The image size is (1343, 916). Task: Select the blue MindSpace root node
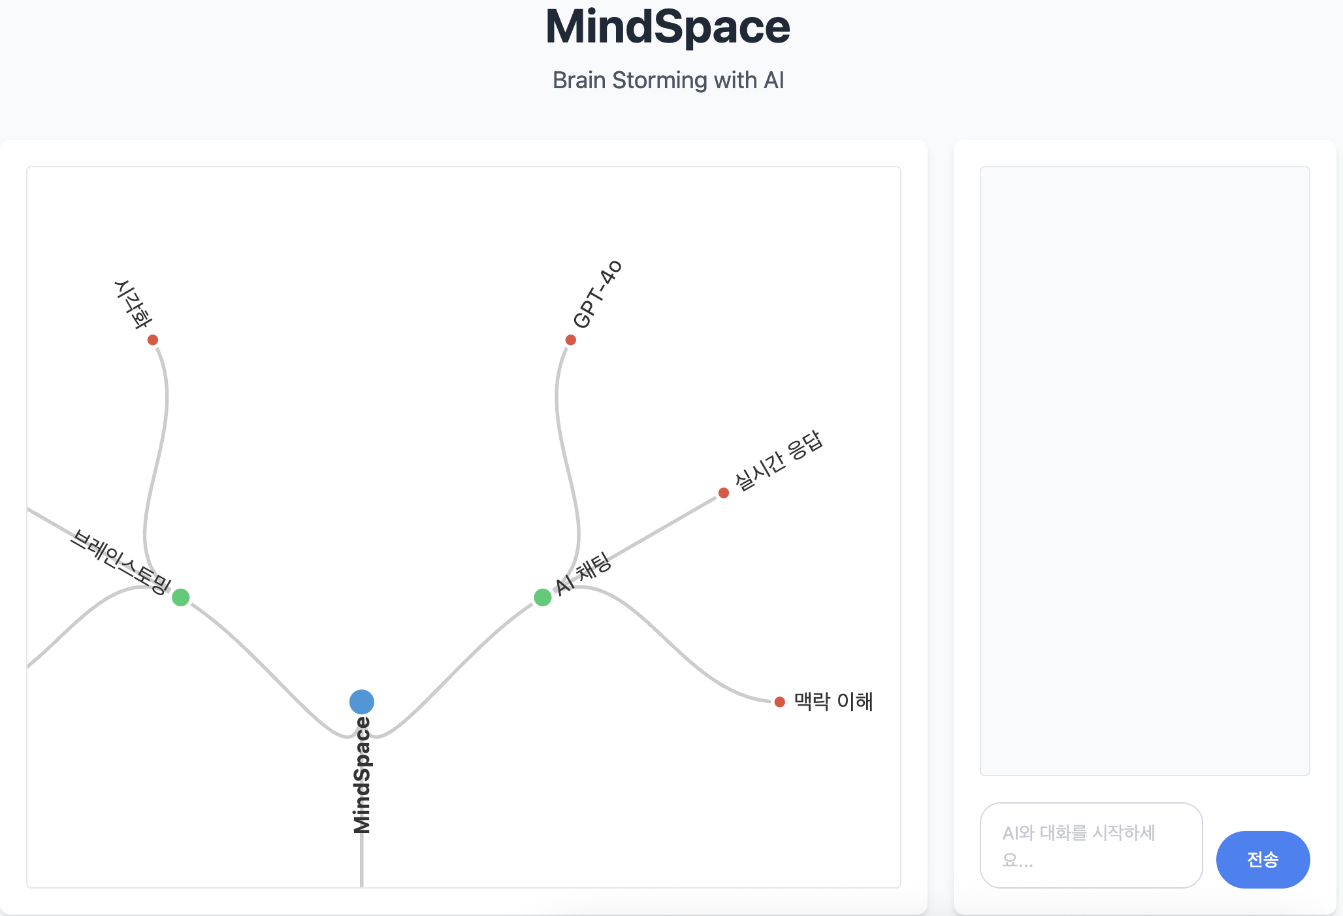[363, 701]
